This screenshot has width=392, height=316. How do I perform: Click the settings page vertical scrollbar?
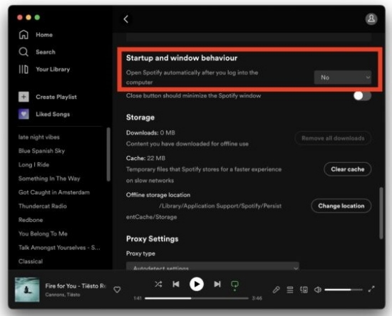(381, 214)
